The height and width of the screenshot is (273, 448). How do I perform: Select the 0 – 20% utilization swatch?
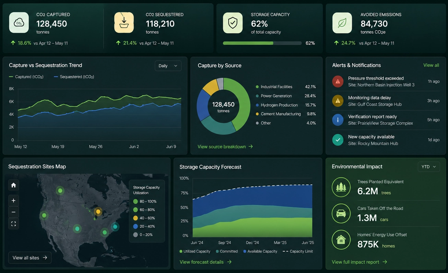point(135,235)
